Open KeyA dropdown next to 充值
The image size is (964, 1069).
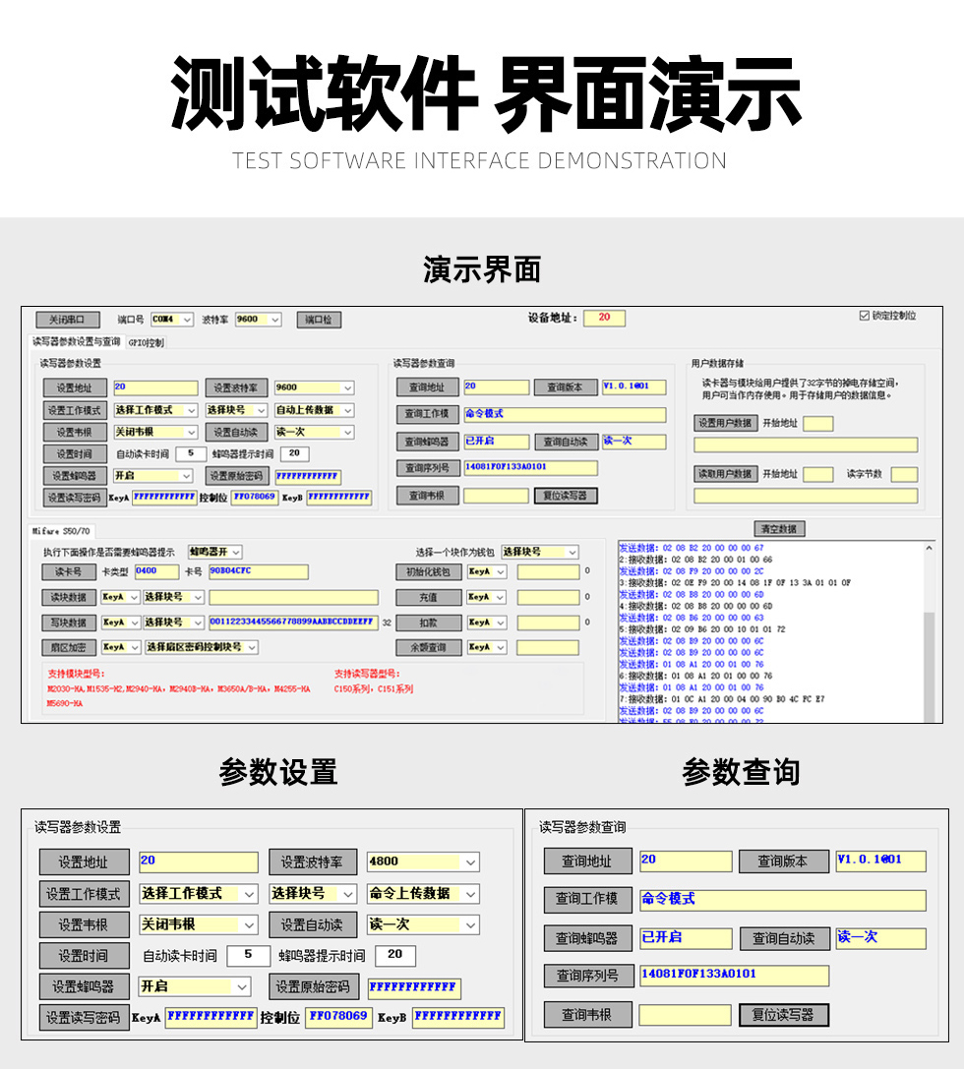pyautogui.click(x=487, y=597)
